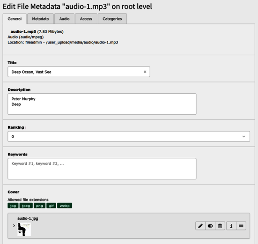Screen dimensions: 258x244
Task: Click into the Keywords text area
Action: [x=102, y=169]
